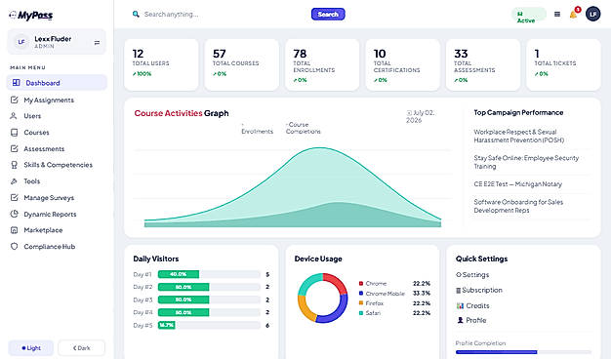The width and height of the screenshot is (611, 359).
Task: Click the blue Chrome Mobile legend swatch
Action: click(361, 294)
